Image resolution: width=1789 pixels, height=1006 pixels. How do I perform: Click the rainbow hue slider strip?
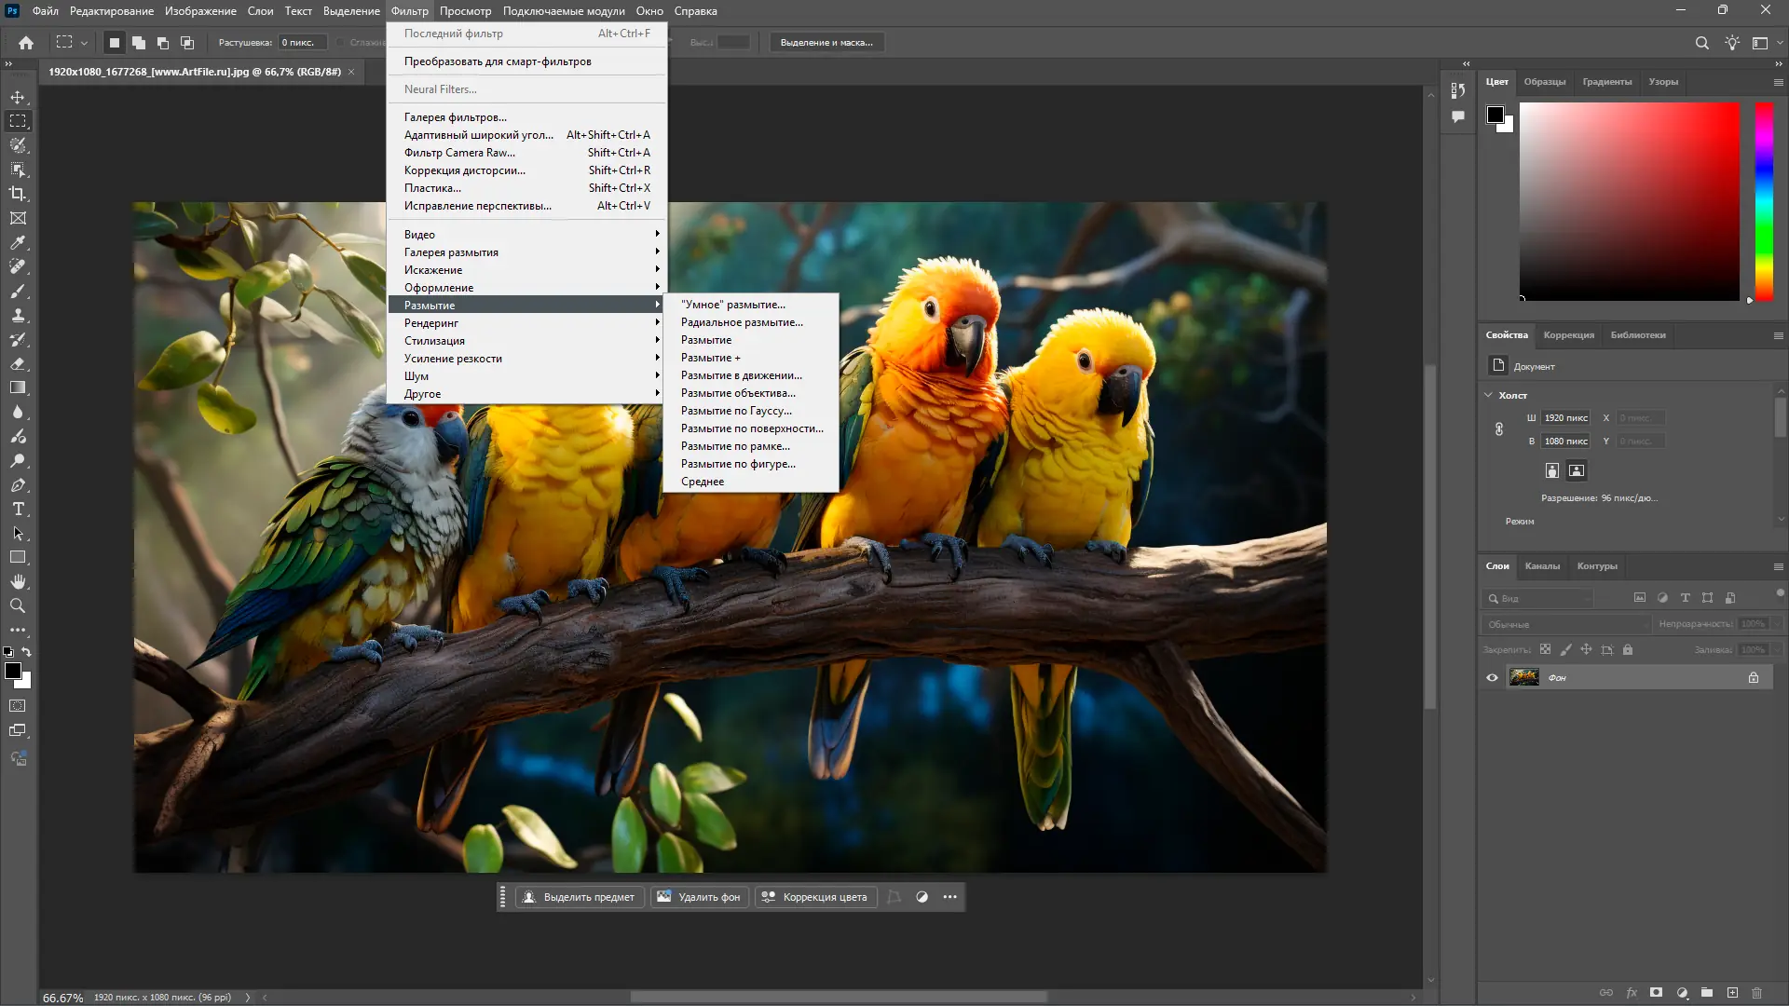pos(1764,200)
